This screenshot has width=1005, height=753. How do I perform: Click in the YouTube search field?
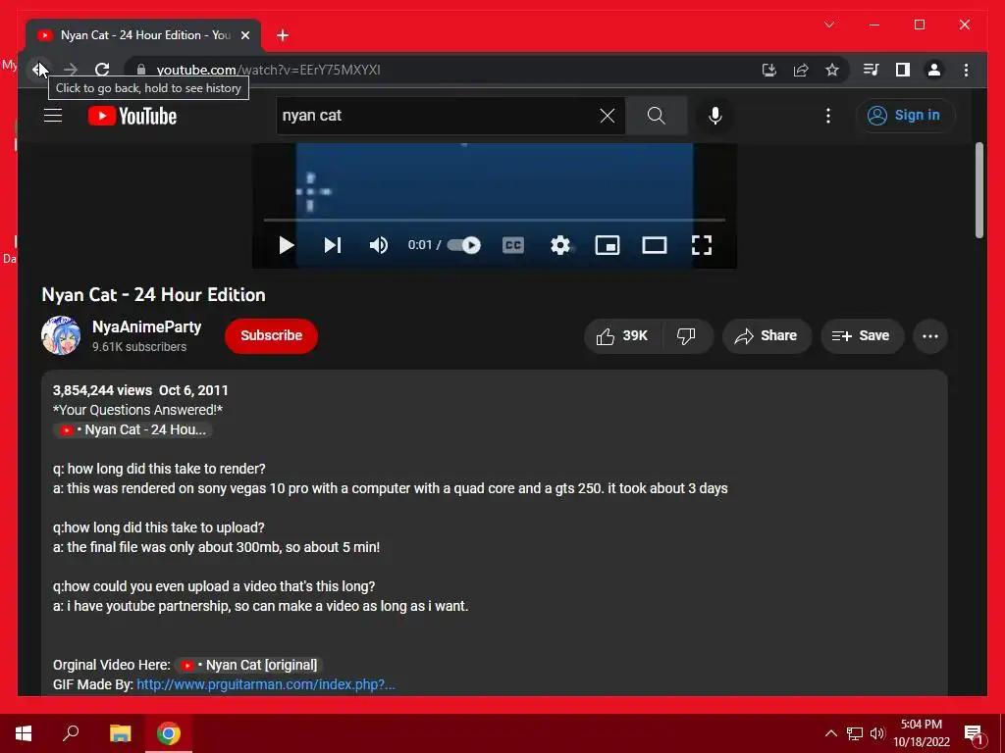coord(437,116)
